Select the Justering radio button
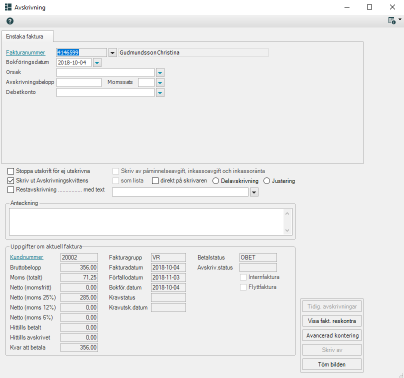The image size is (404, 378). (x=266, y=181)
